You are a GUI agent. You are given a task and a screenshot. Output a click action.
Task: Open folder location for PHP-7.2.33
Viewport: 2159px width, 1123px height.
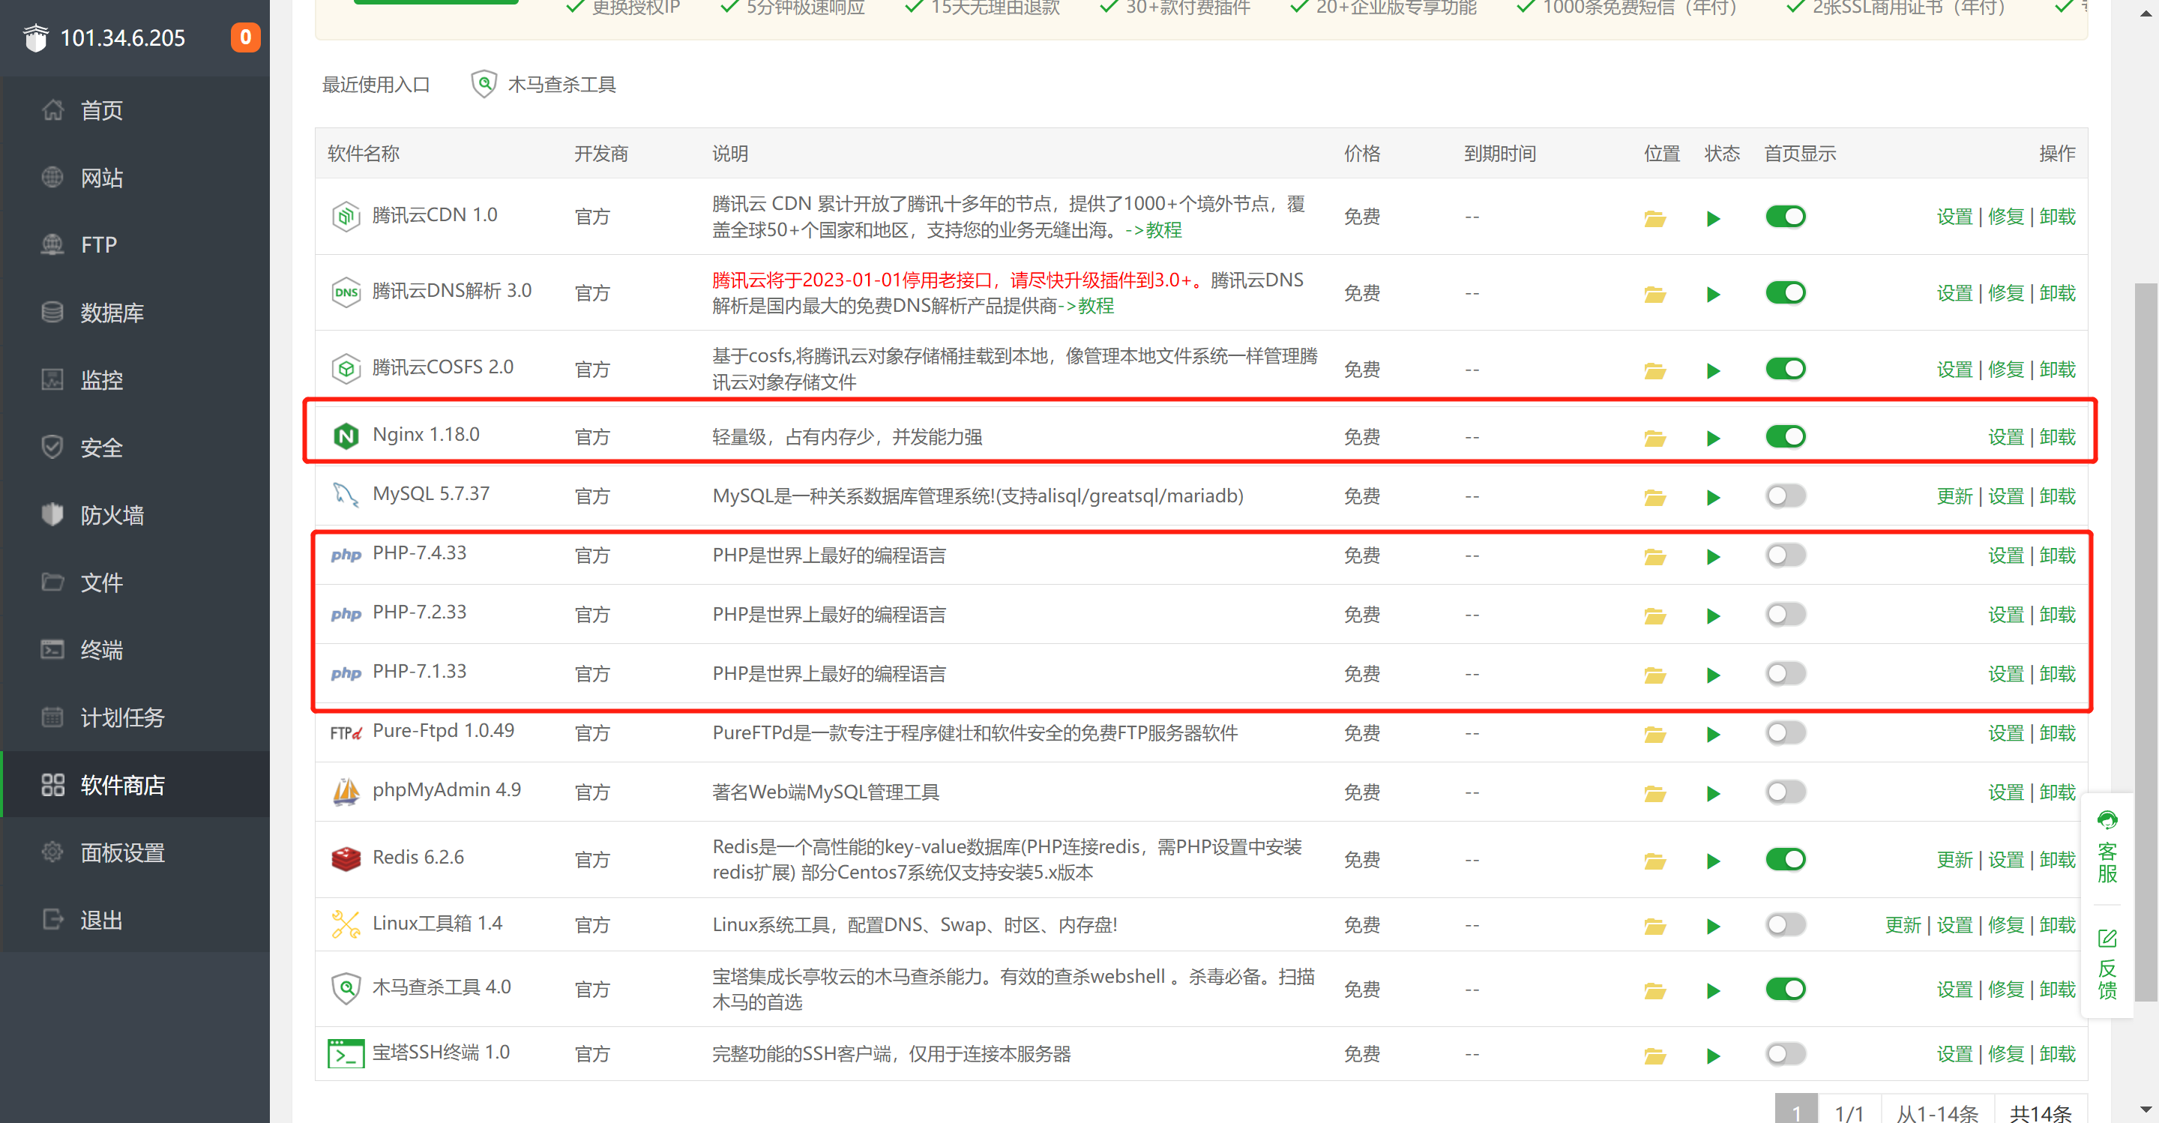(1654, 616)
